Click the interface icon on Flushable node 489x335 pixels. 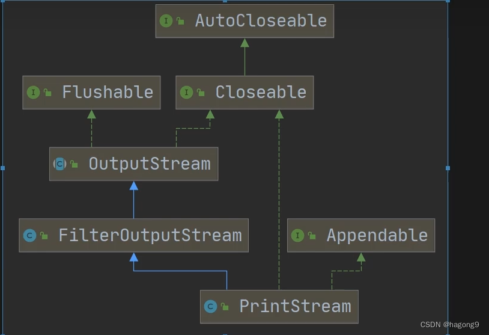pyautogui.click(x=33, y=93)
